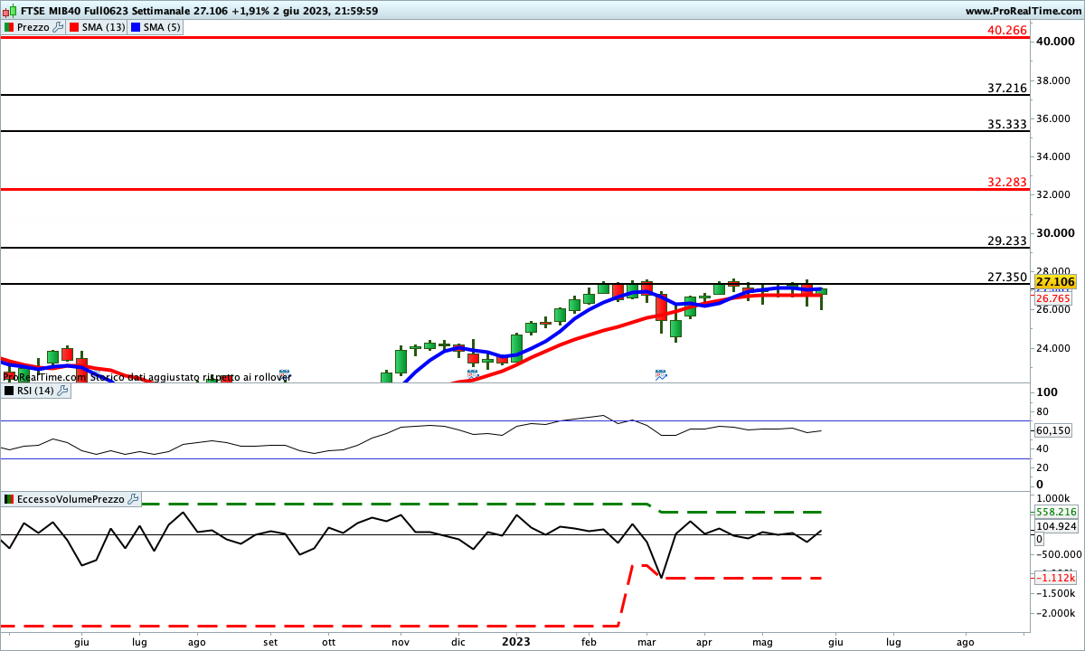Image resolution: width=1085 pixels, height=651 pixels.
Task: Click the 27.350 level label
Action: (x=1007, y=277)
